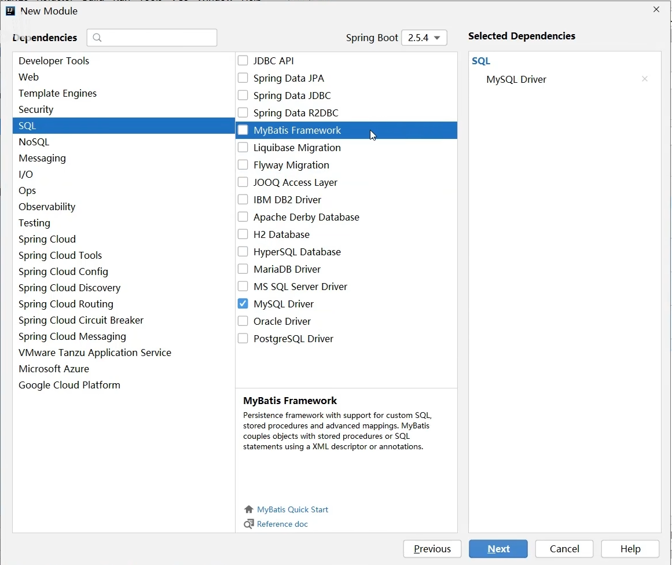Open the Ops category
The height and width of the screenshot is (565, 672).
pos(123,190)
